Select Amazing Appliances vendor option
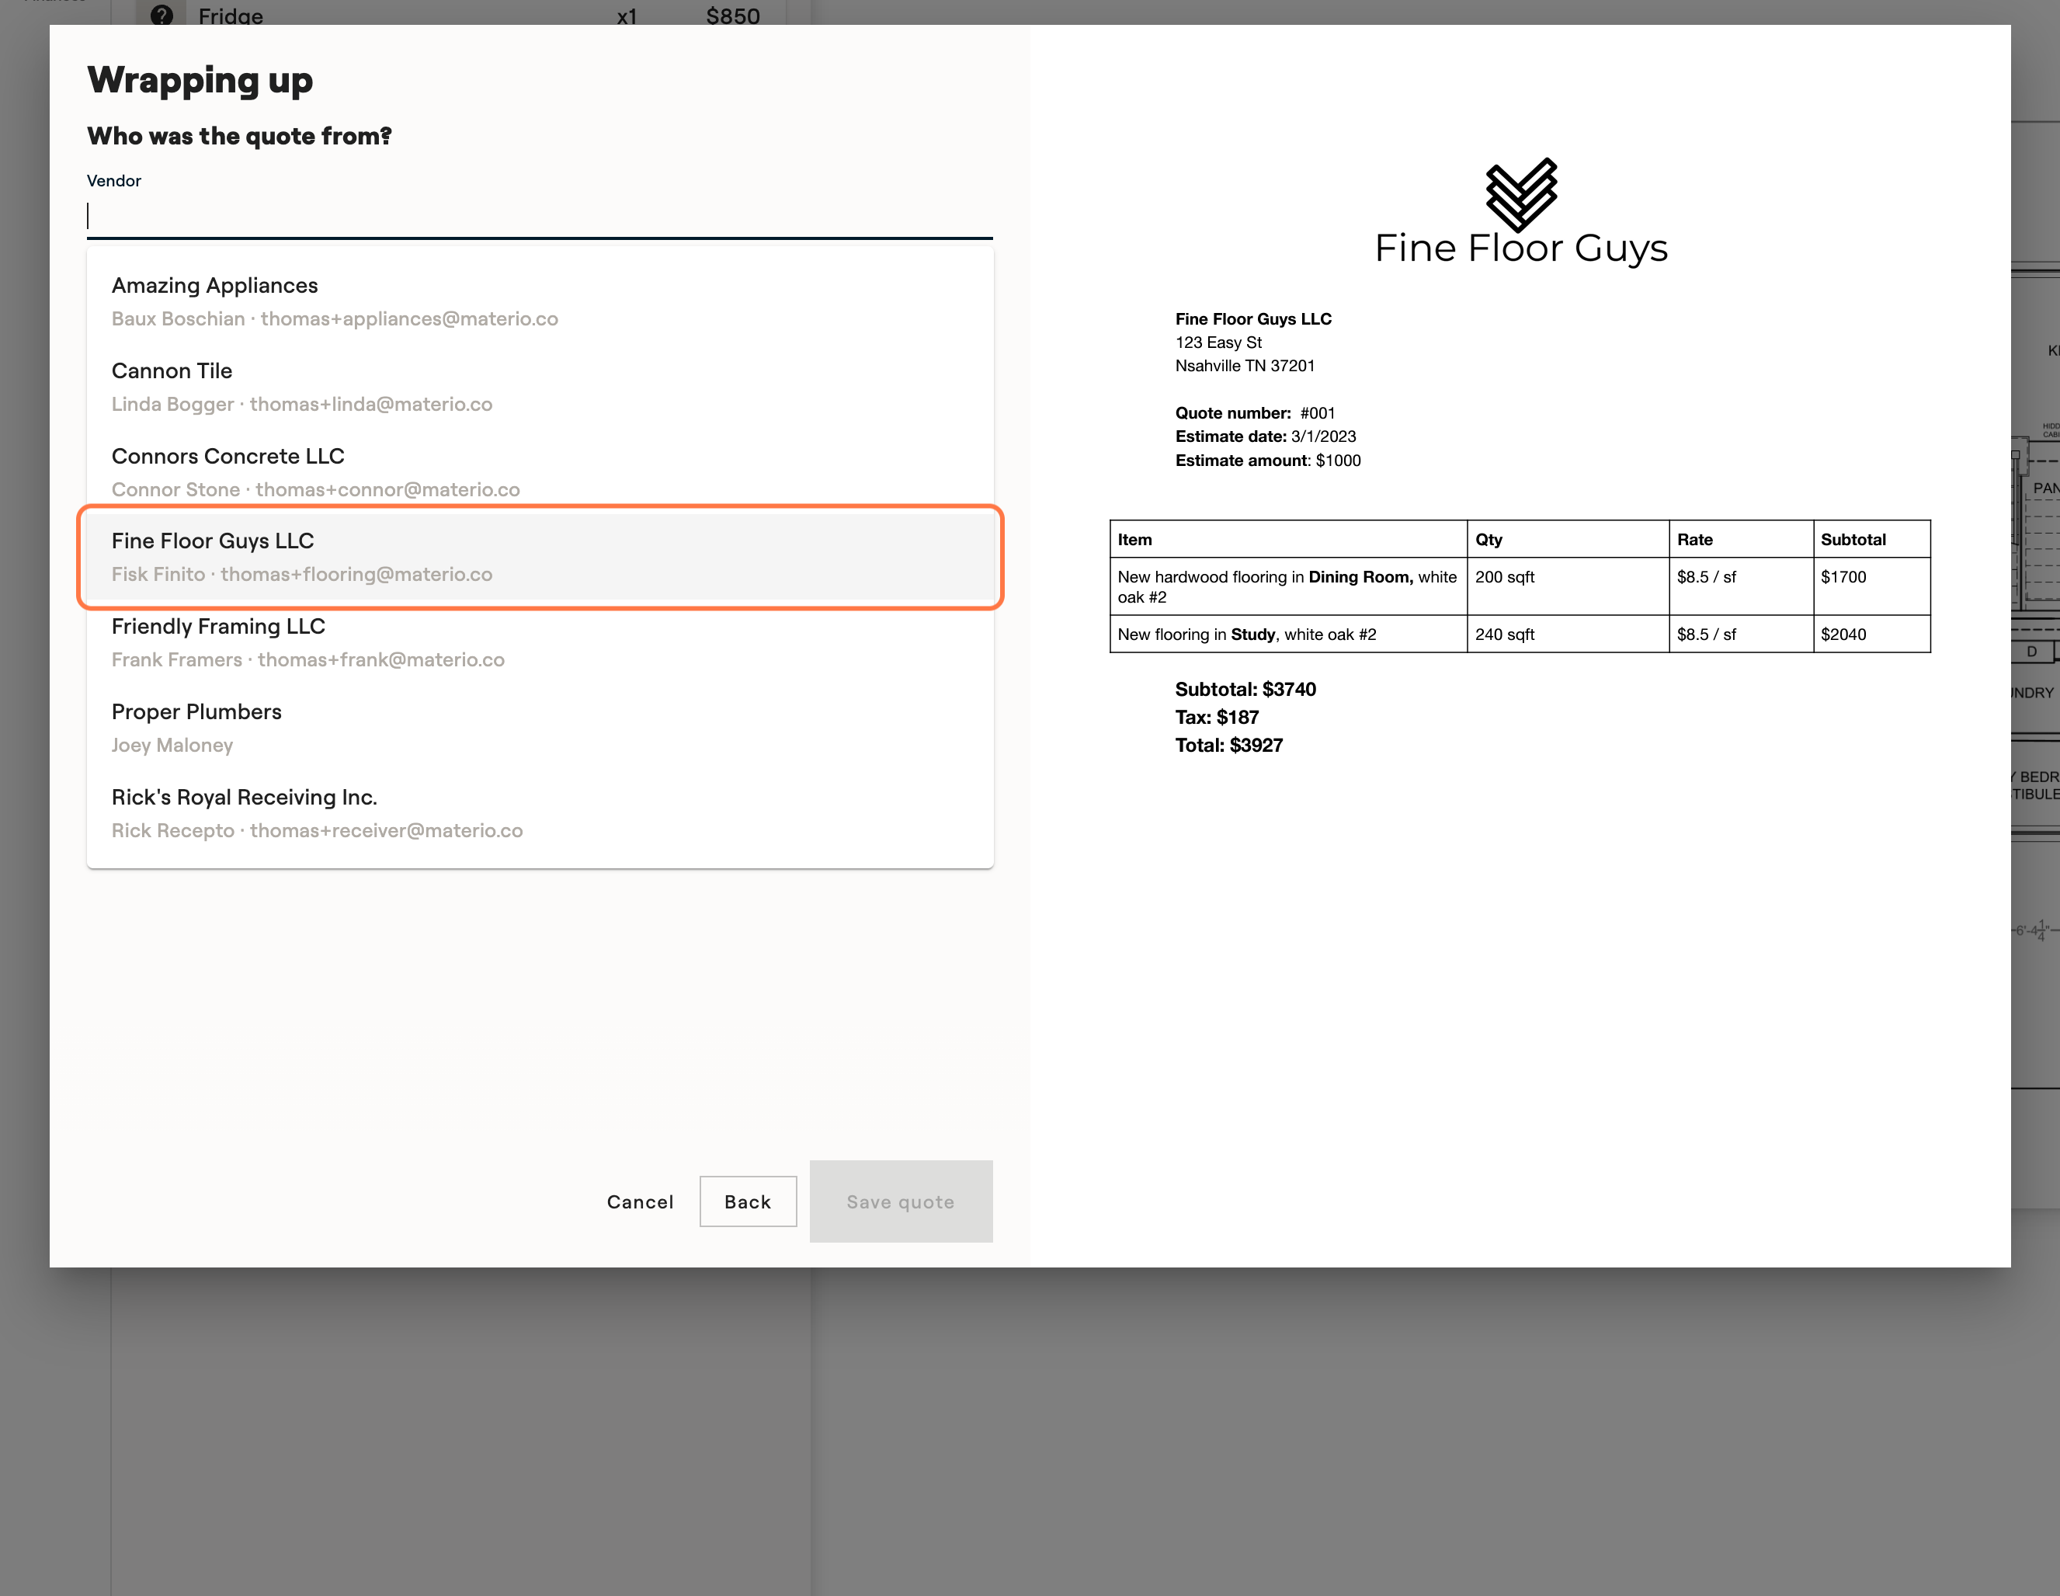 [x=540, y=302]
